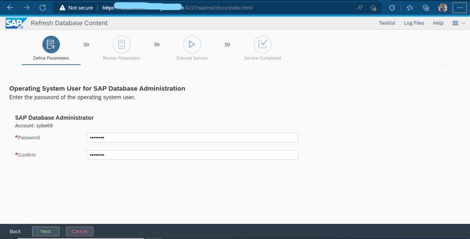
Task: Select the Review Parameters step icon
Action: click(x=121, y=44)
